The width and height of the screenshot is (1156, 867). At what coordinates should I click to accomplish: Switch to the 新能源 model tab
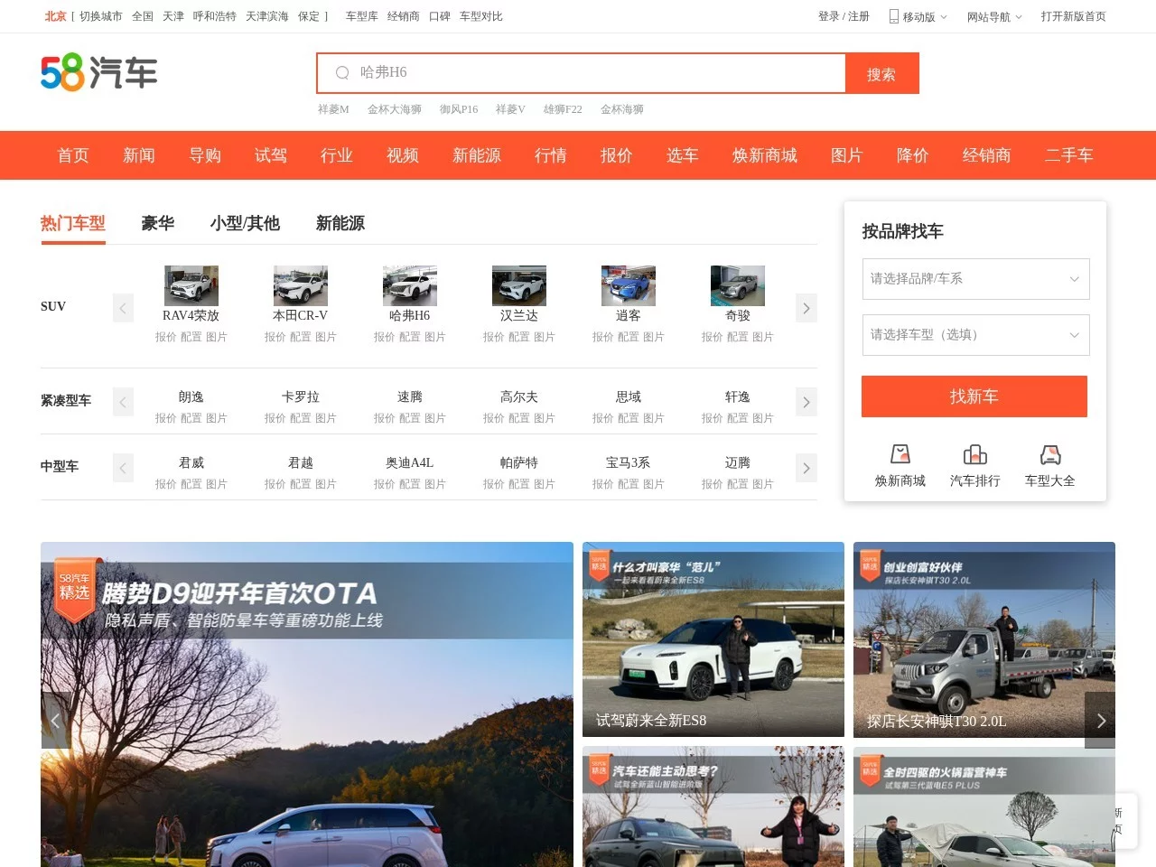pos(340,223)
